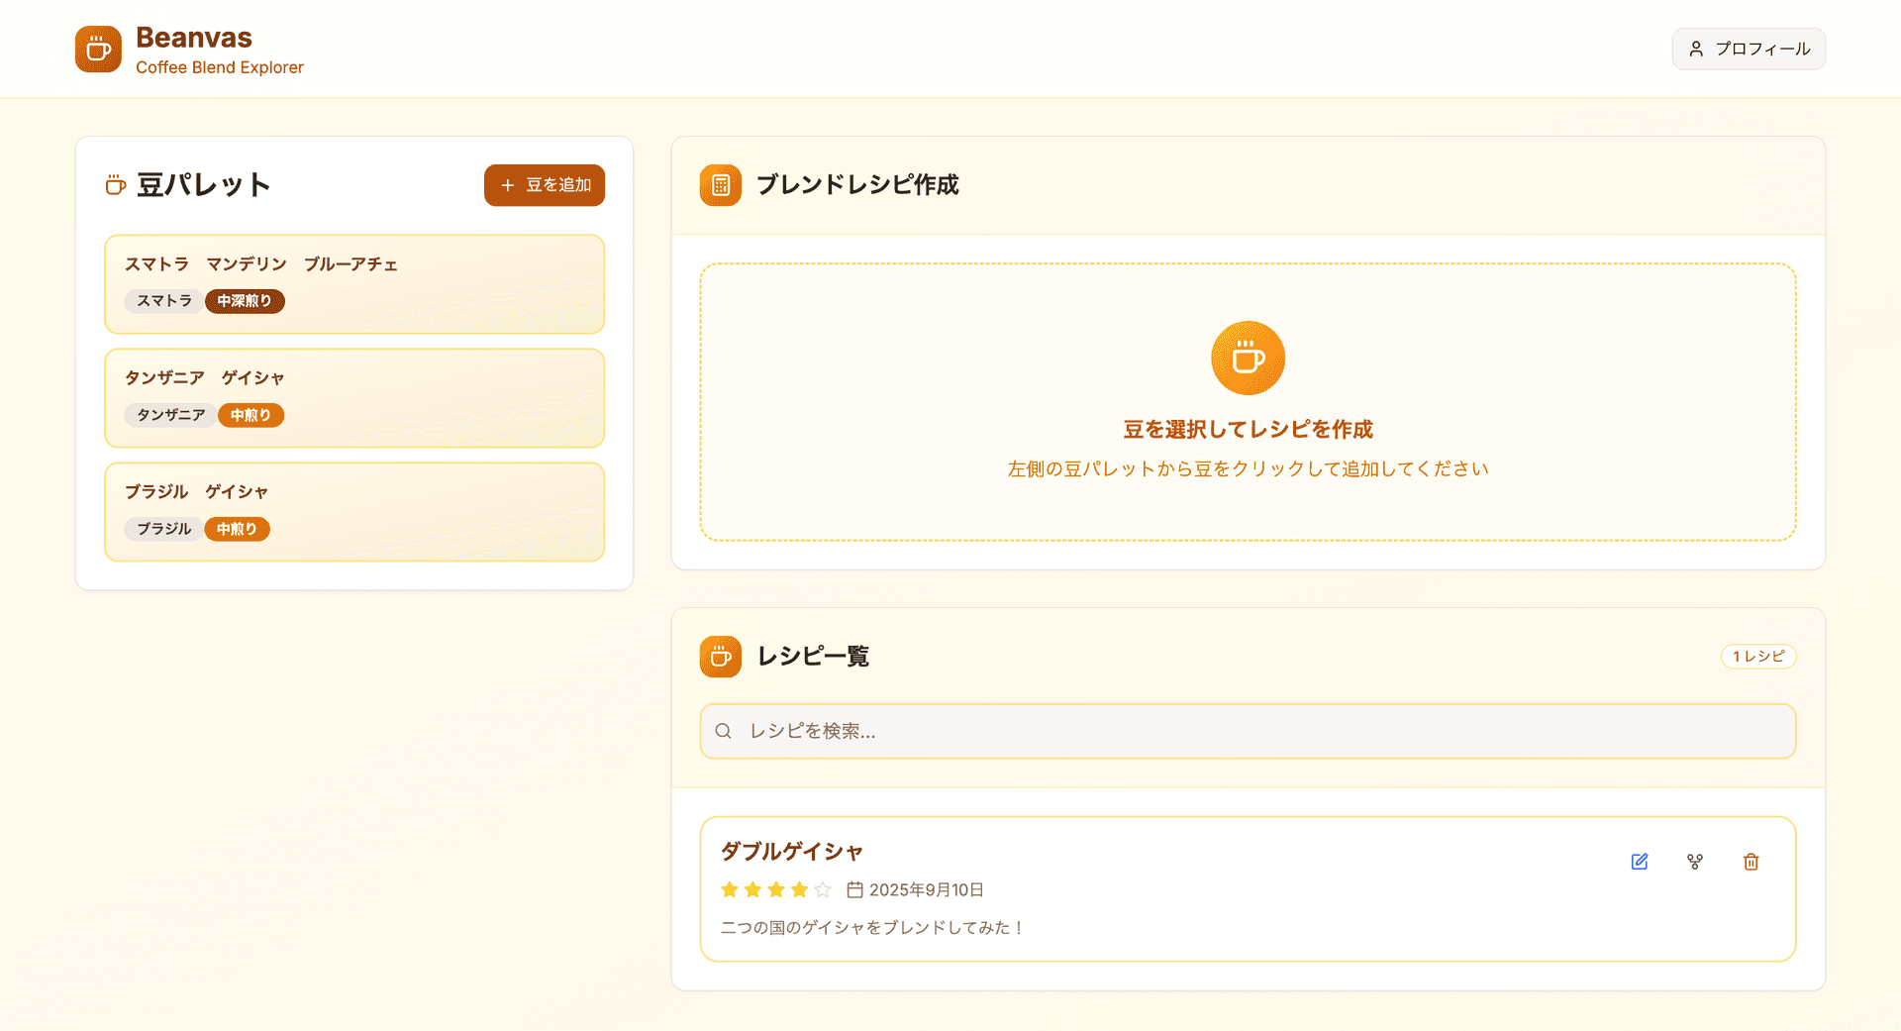The image size is (1901, 1031).
Task: Click the large coffee cup in the empty state
Action: point(1248,358)
